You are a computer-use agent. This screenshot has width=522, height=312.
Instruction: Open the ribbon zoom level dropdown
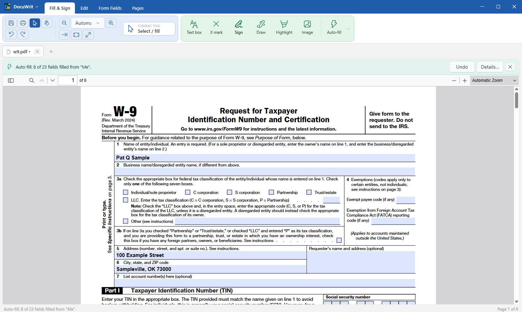coord(87,23)
